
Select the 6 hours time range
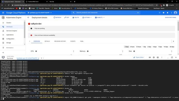pyautogui.click(x=132, y=47)
